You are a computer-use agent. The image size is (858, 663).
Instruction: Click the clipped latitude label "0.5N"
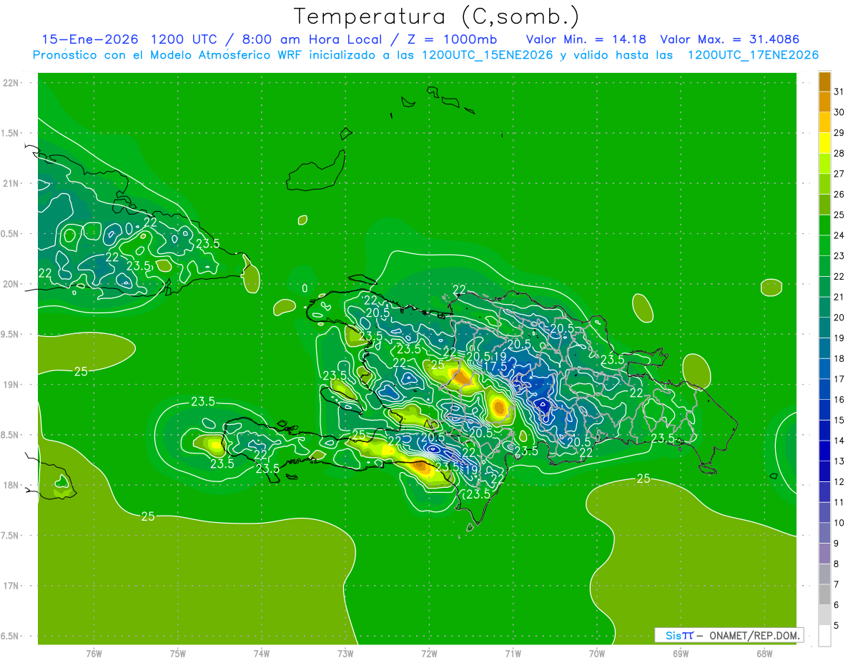(x=11, y=234)
